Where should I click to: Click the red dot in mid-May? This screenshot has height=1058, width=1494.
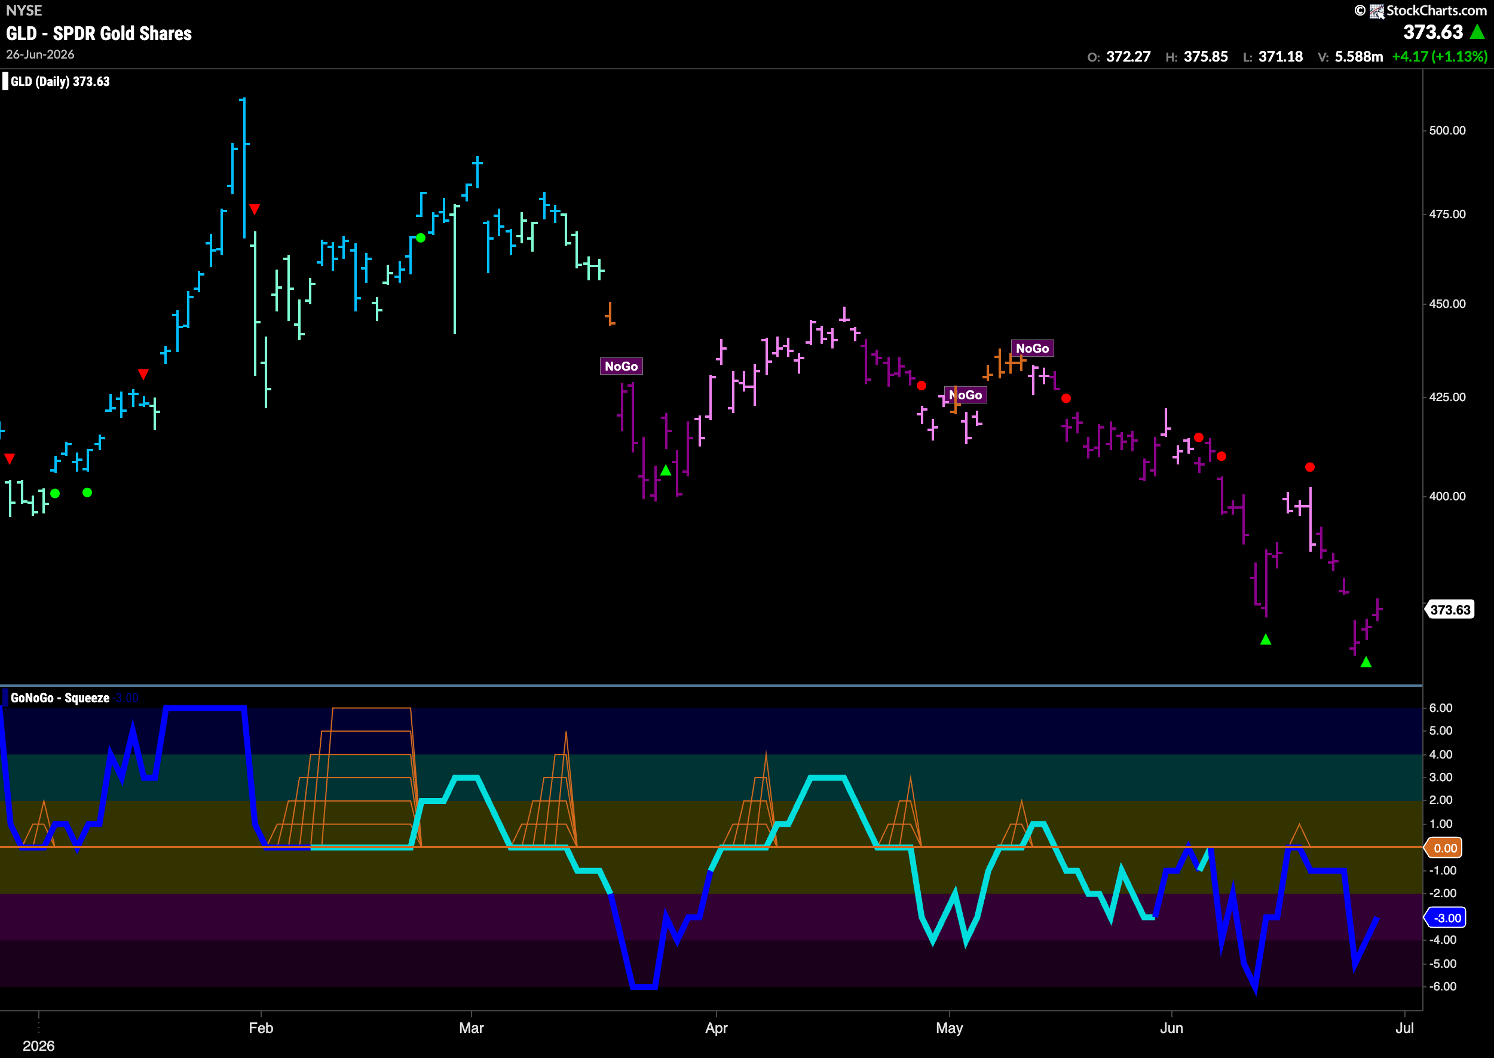point(1066,398)
